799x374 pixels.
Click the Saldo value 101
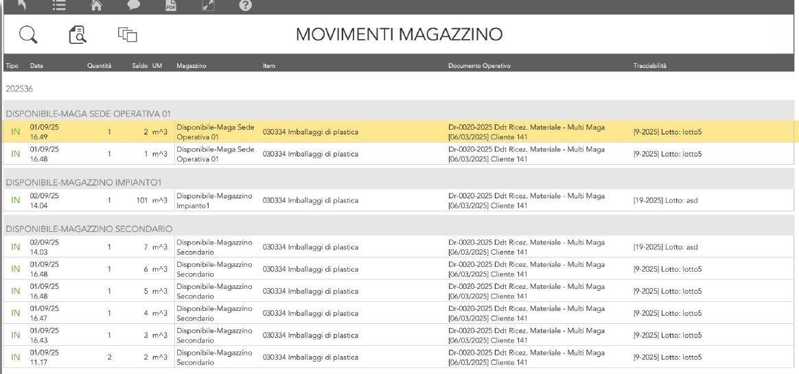(142, 200)
